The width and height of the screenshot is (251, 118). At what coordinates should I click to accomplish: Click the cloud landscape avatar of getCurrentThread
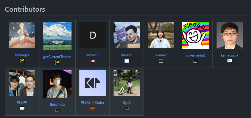[57, 36]
